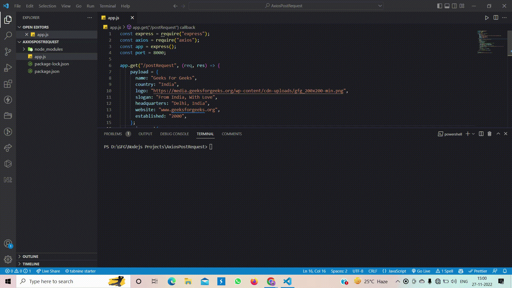Viewport: 512px width, 288px height.
Task: Close app.js in Open Editors list
Action: (x=27, y=34)
